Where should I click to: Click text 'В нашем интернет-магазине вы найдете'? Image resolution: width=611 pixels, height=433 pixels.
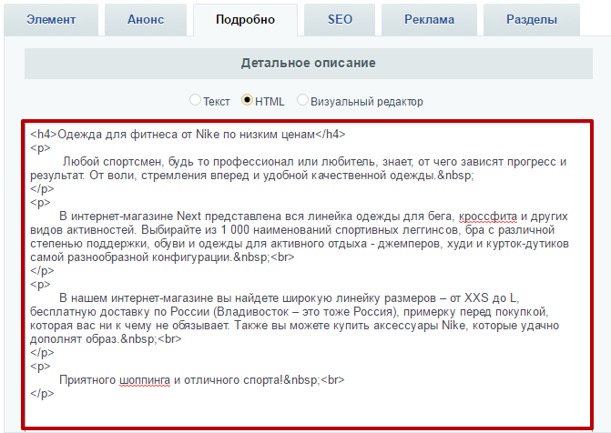coord(167,297)
